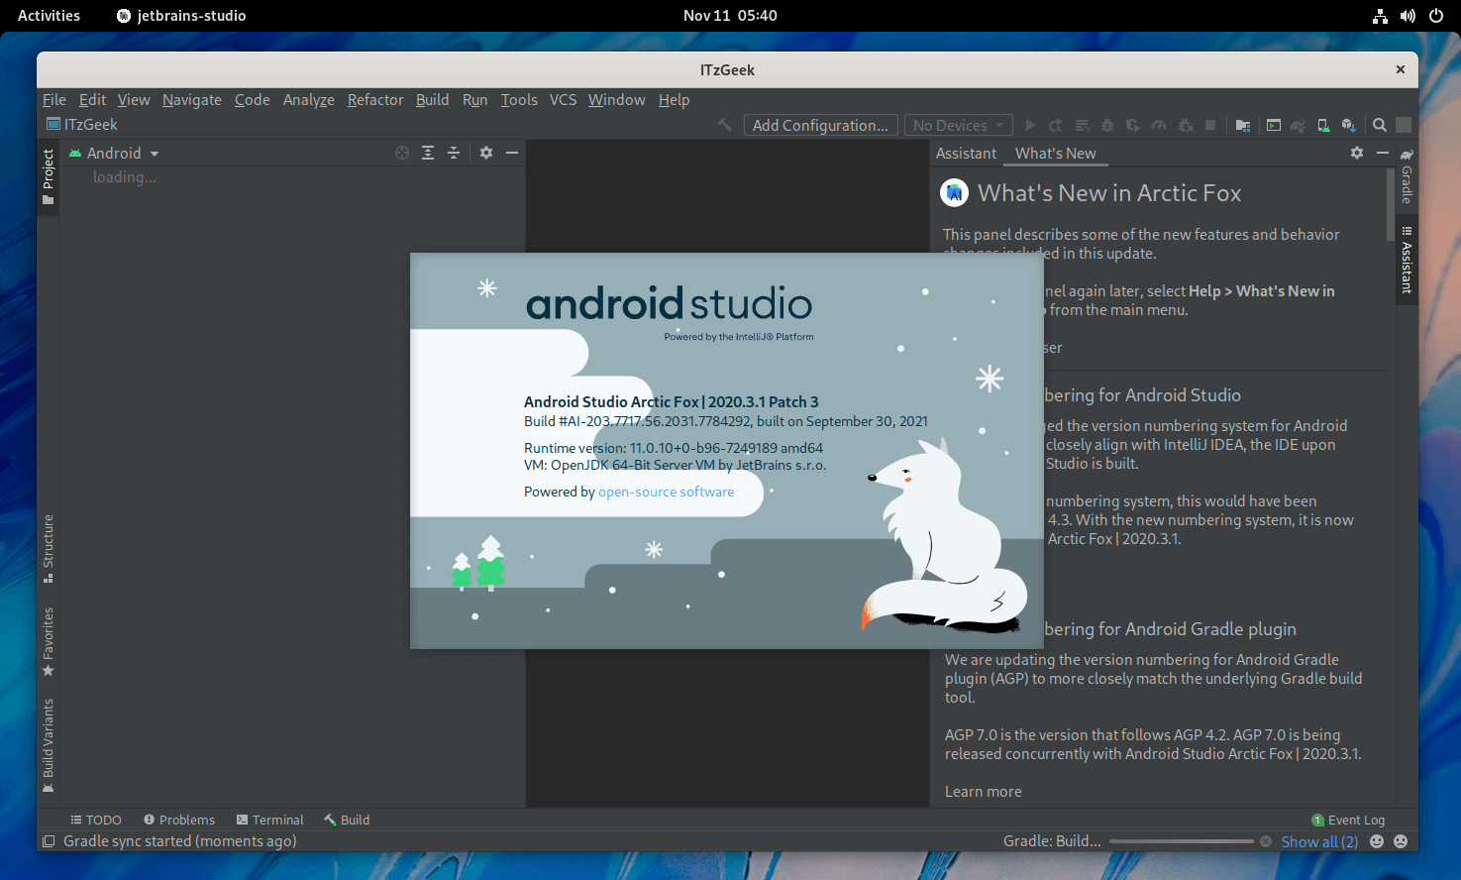
Task: Open the Android project view dropdown
Action: (x=114, y=153)
